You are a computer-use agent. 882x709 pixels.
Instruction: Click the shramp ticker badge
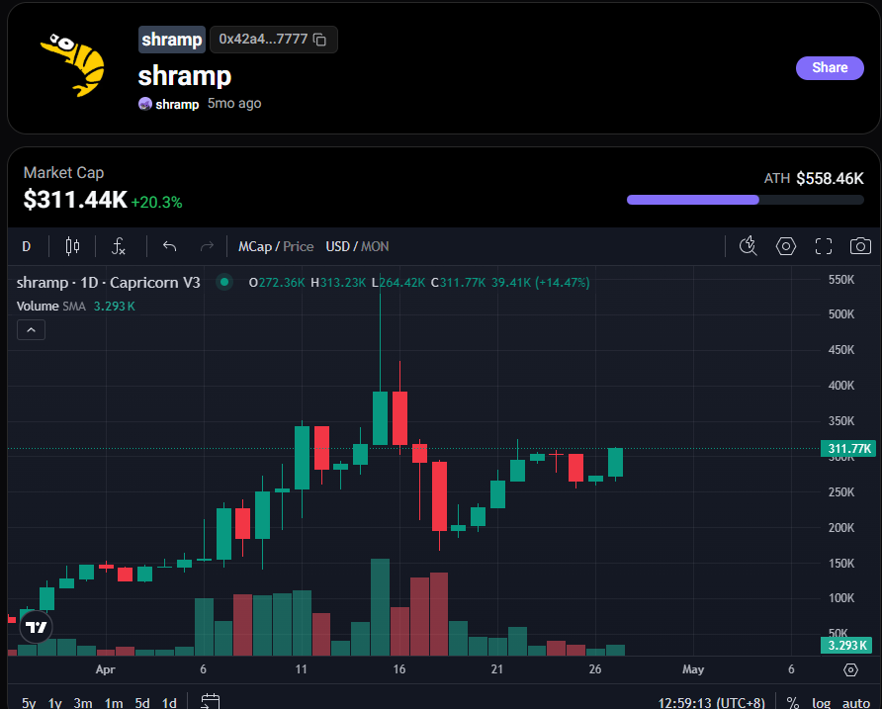point(172,40)
